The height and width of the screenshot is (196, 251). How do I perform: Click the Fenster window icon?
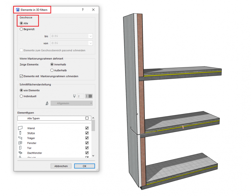[x=20, y=143]
